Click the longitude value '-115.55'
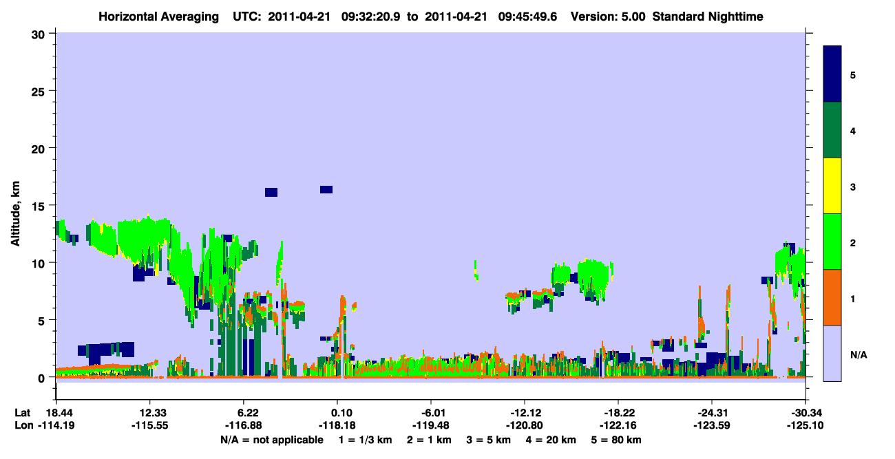Viewport: 895px width, 459px height. 150,425
